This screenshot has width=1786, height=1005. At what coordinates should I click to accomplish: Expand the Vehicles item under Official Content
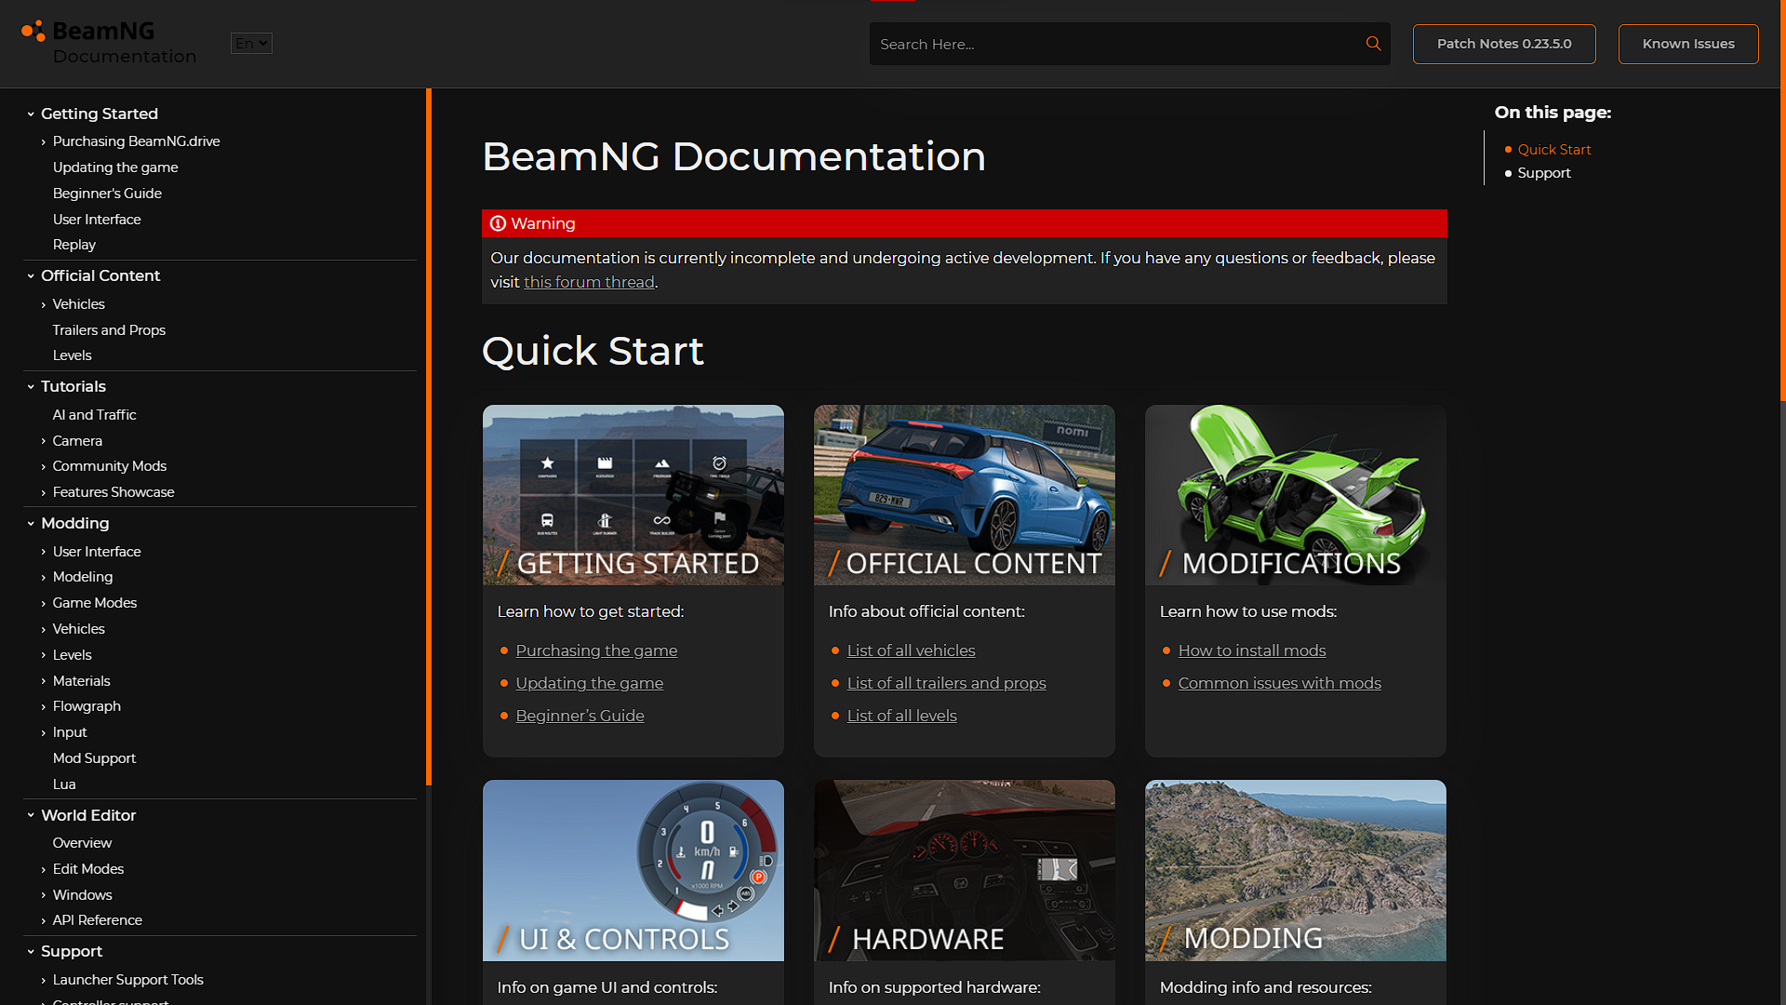click(44, 305)
